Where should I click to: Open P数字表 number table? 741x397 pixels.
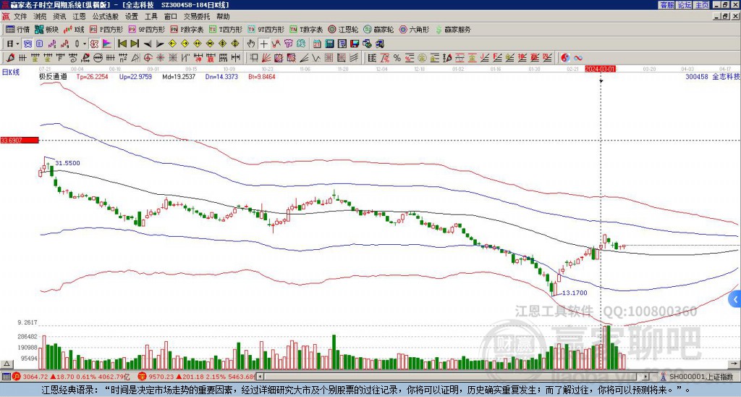point(187,29)
